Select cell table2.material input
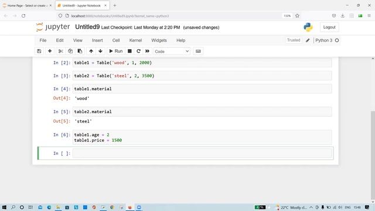Screen dimensions: 375x211 coord(202,112)
